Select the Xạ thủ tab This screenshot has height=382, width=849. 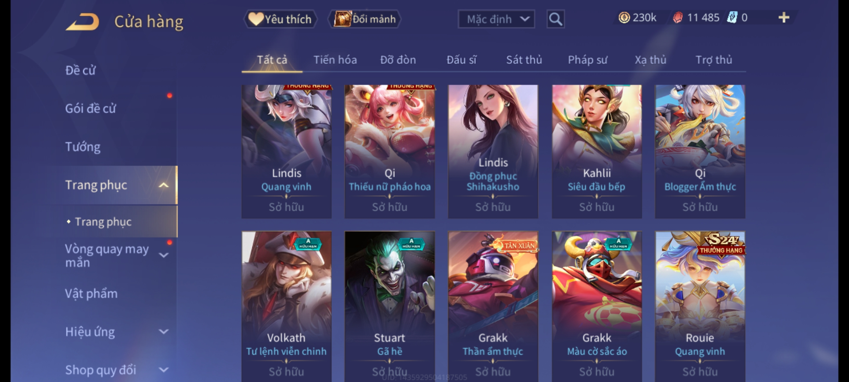[651, 60]
